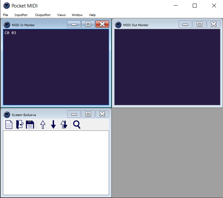The width and height of the screenshot is (223, 198).
Task: Click the magnifying glass search icon
Action: coord(77,125)
